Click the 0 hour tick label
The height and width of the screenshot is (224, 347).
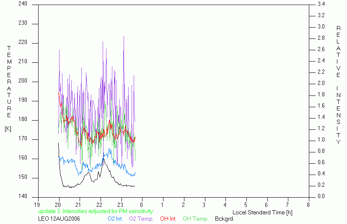pos(142,205)
